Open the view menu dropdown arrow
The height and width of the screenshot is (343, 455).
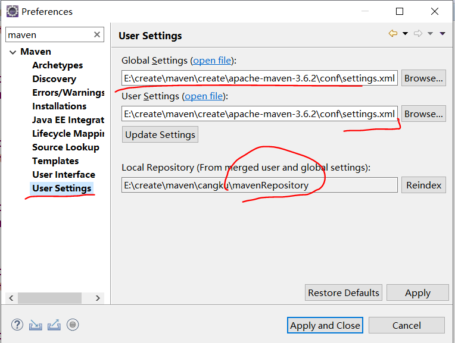tap(442, 34)
